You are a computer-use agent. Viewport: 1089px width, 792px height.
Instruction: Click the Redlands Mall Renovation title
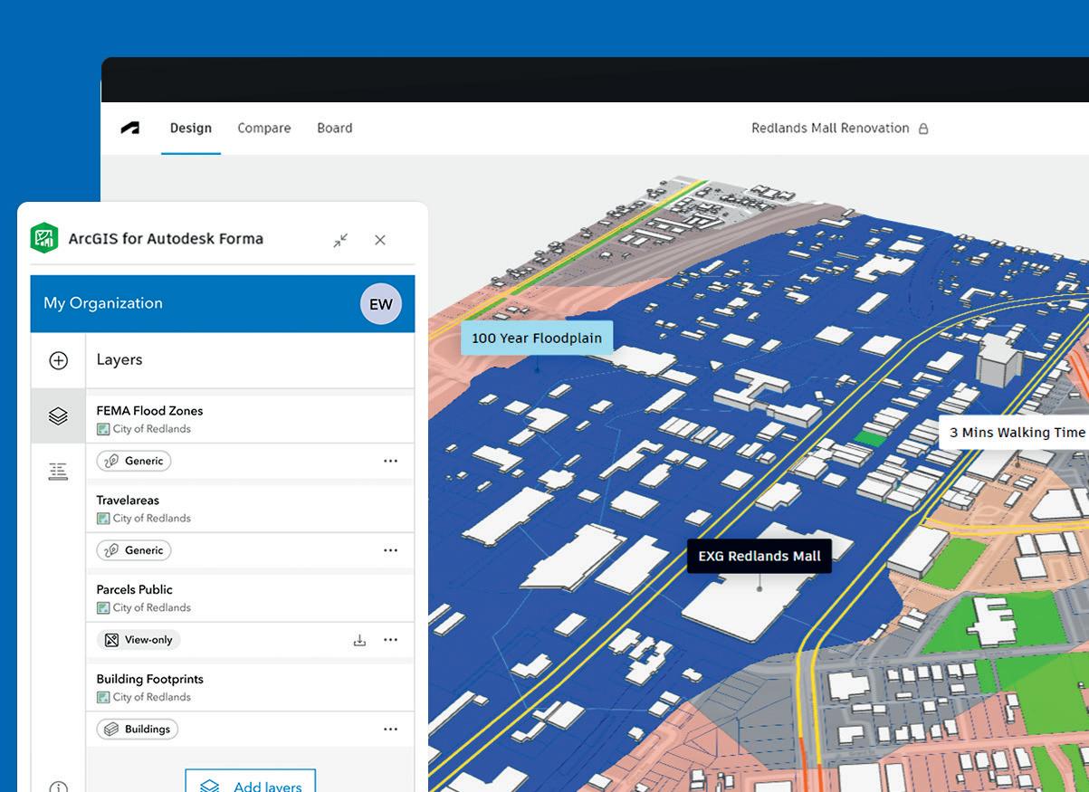(830, 128)
